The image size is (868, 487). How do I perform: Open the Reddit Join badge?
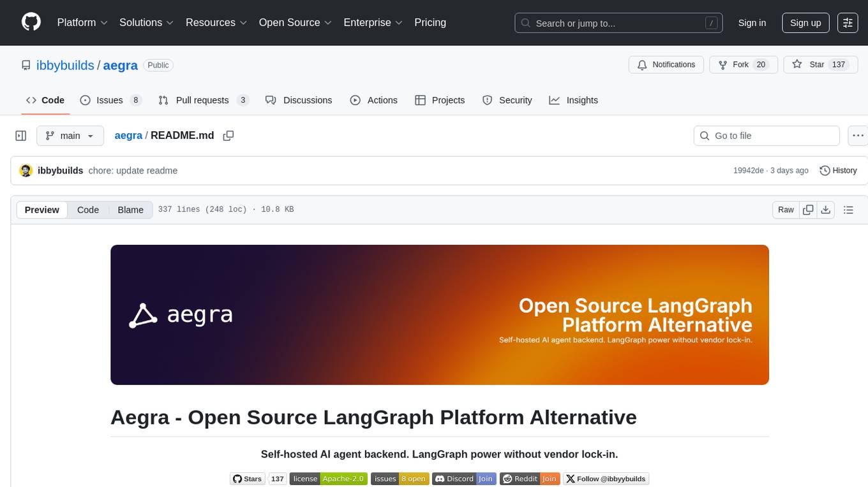pyautogui.click(x=530, y=479)
